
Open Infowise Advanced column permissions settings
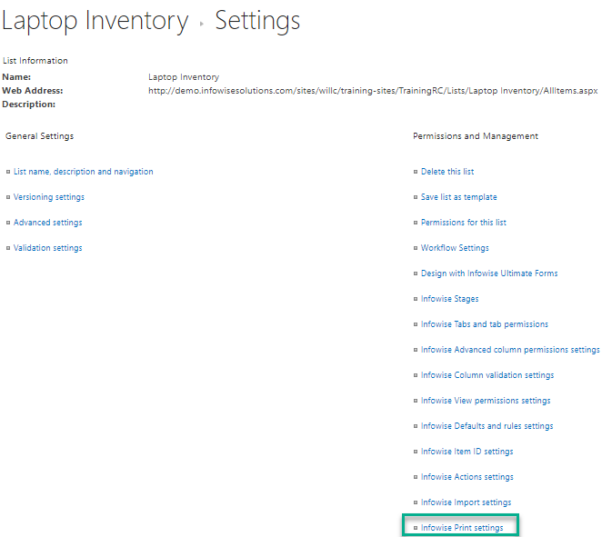coord(510,350)
